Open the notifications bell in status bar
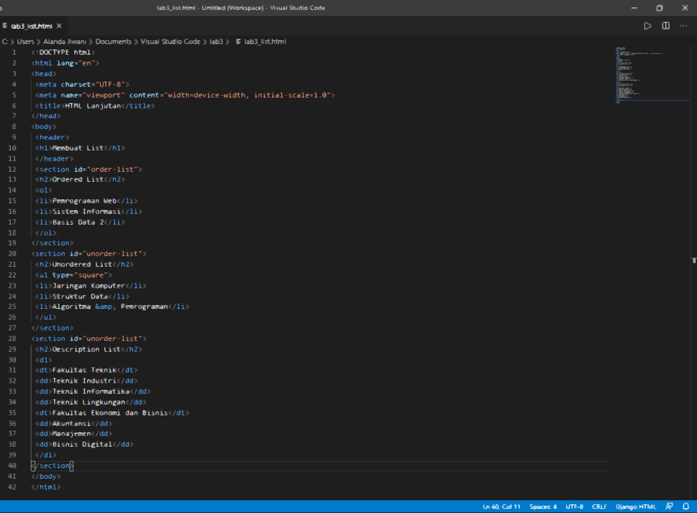Screen dimensions: 697x513 coord(686,506)
